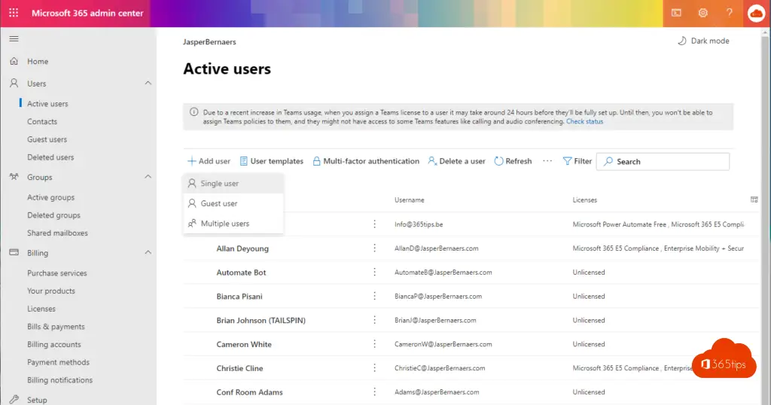Click the page vertical scrollbar
This screenshot has height=405, width=771.
[765, 216]
